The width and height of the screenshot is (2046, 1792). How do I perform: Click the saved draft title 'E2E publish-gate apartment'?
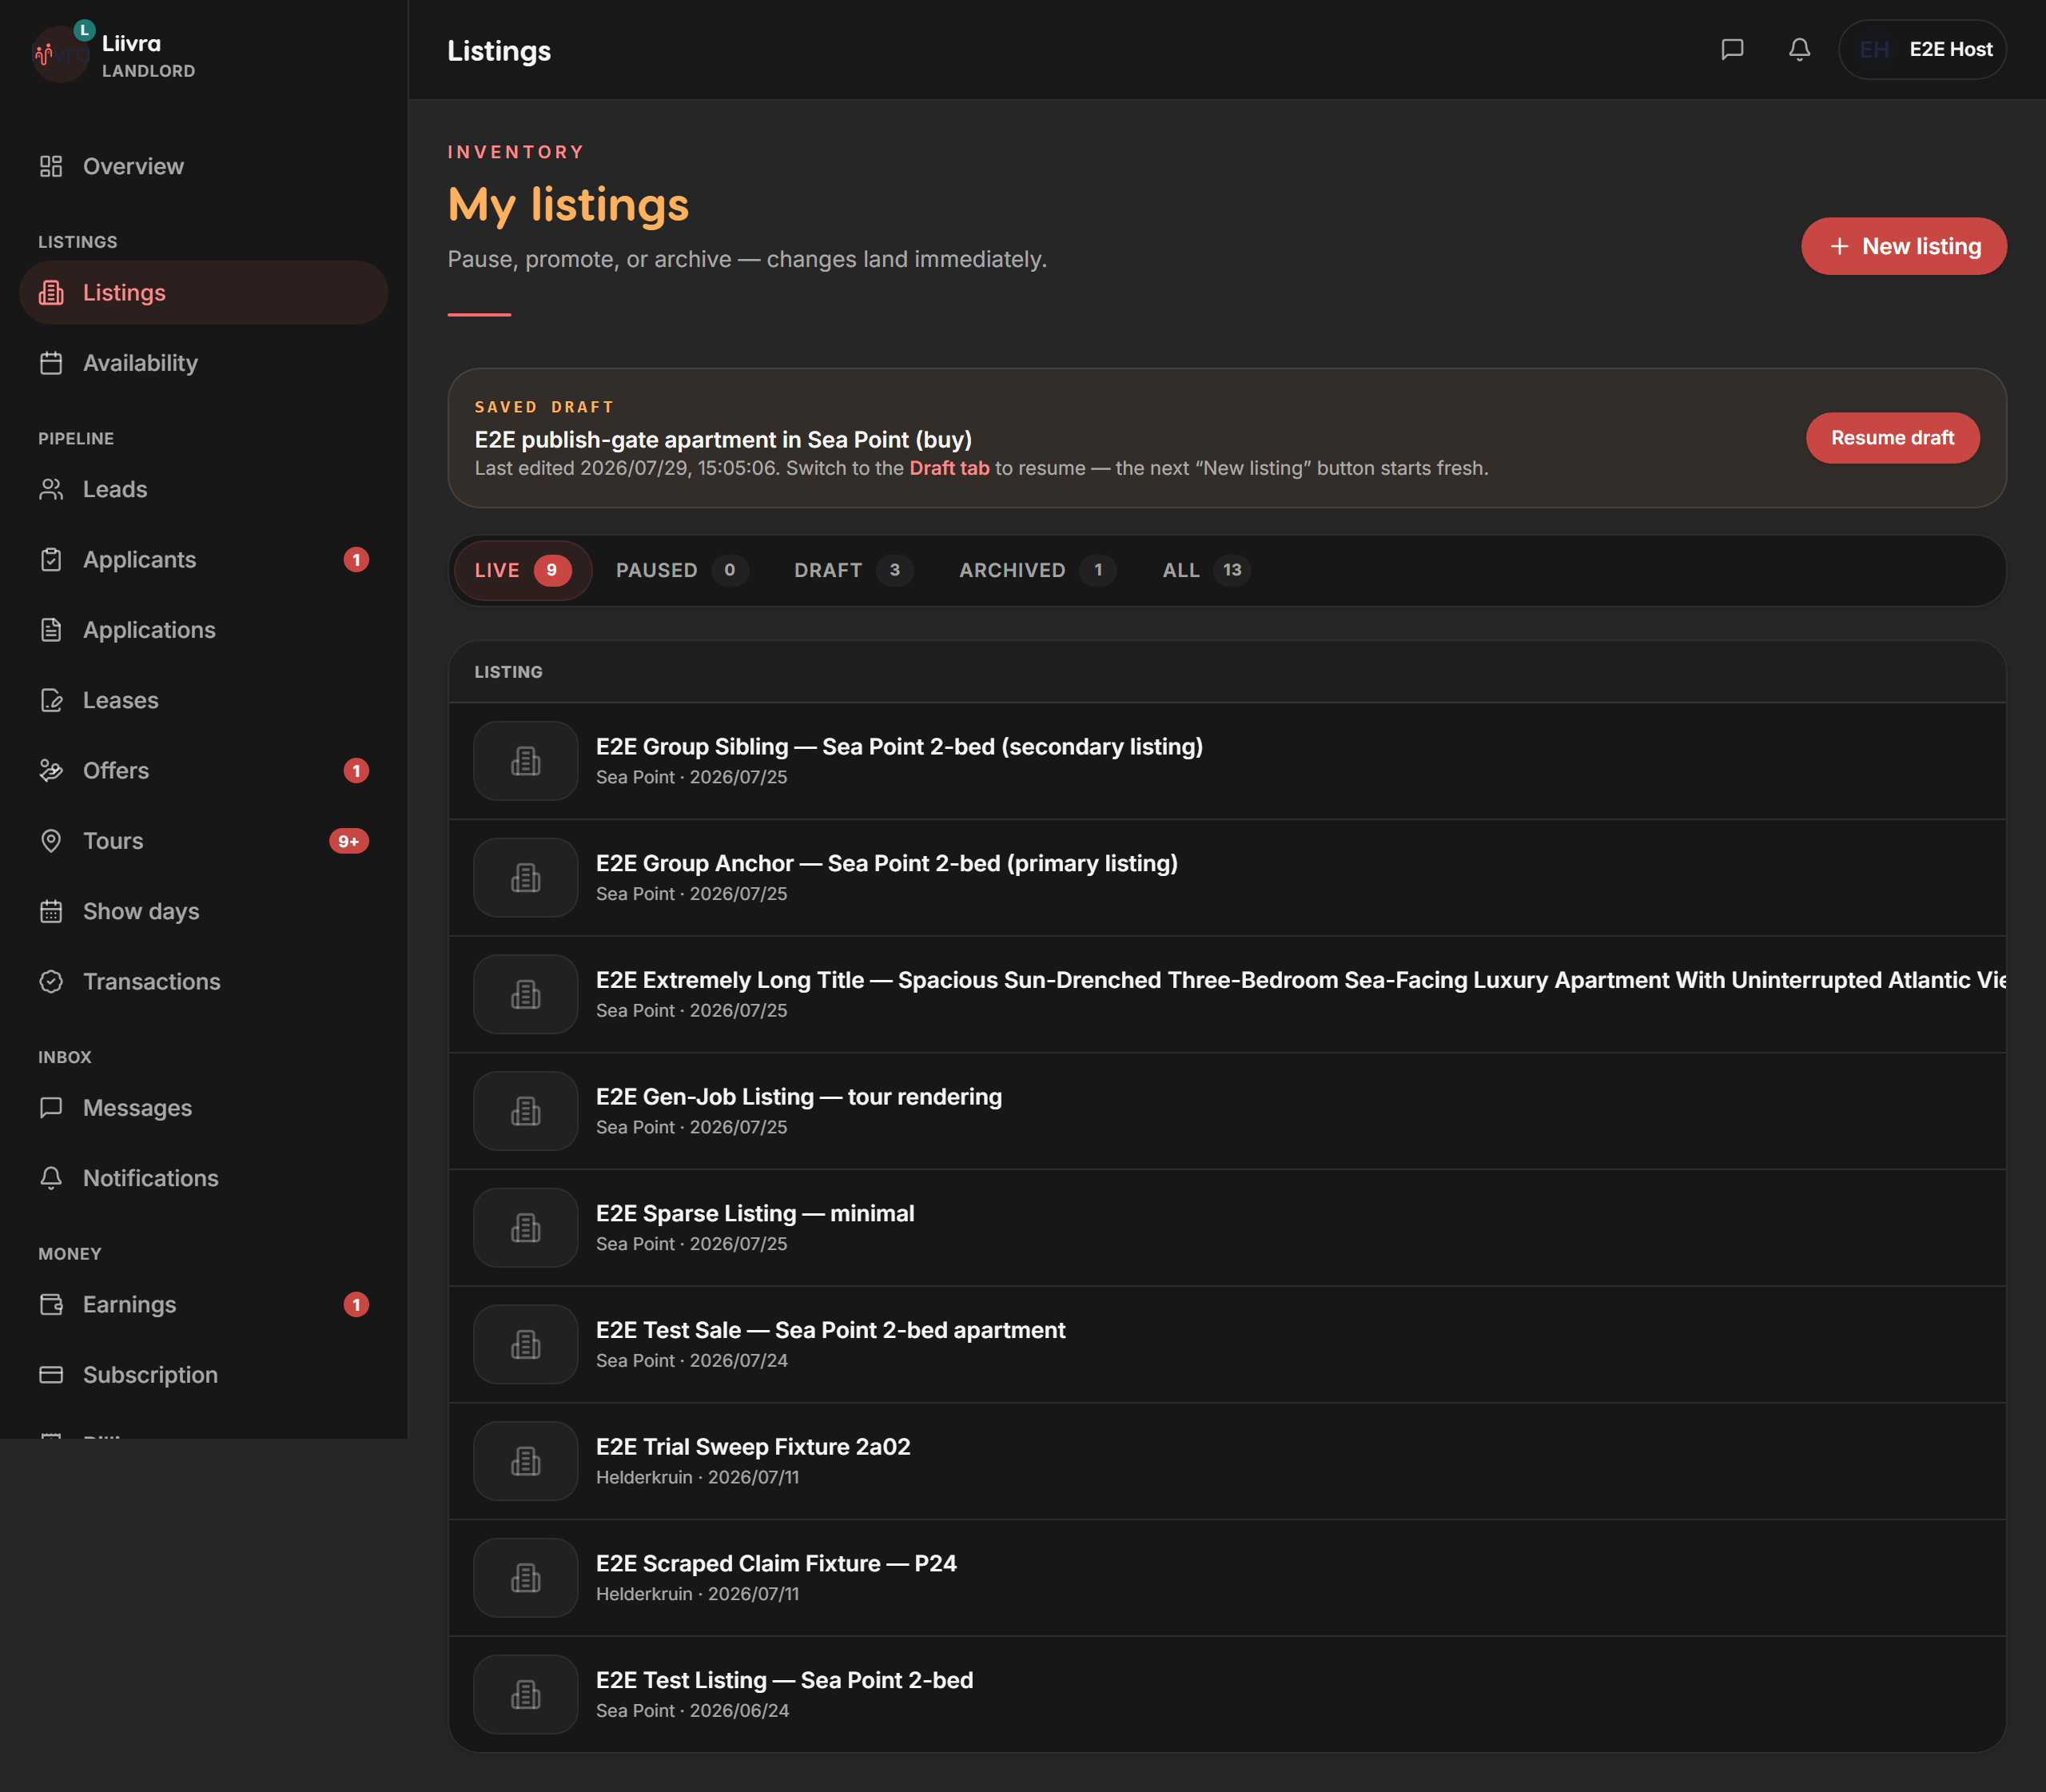point(723,440)
